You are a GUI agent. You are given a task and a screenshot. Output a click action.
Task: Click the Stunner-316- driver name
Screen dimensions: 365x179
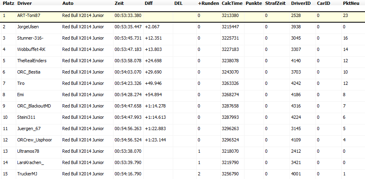(30, 38)
